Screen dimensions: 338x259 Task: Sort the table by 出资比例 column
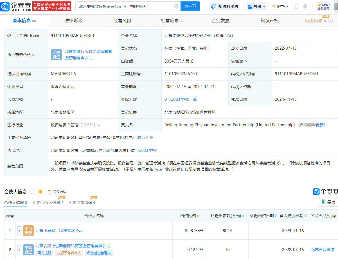coord(198,216)
